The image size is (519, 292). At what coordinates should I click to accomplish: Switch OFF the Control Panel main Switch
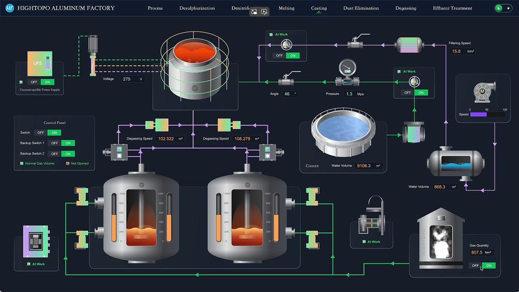[40, 133]
